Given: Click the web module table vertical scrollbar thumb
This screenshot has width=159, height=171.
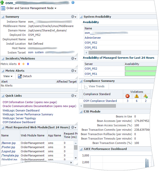Looking at the screenshot, I should point(76,147).
